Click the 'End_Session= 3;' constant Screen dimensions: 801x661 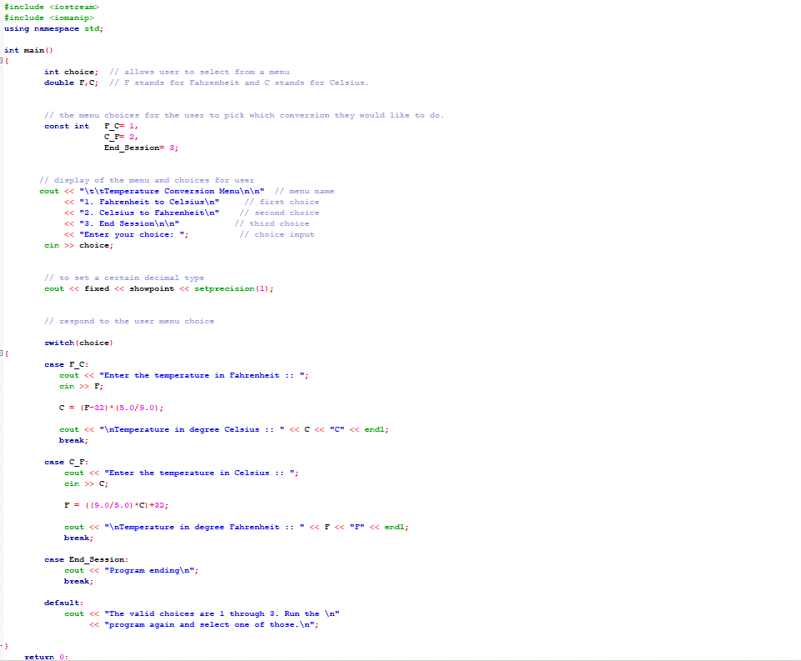click(x=141, y=148)
